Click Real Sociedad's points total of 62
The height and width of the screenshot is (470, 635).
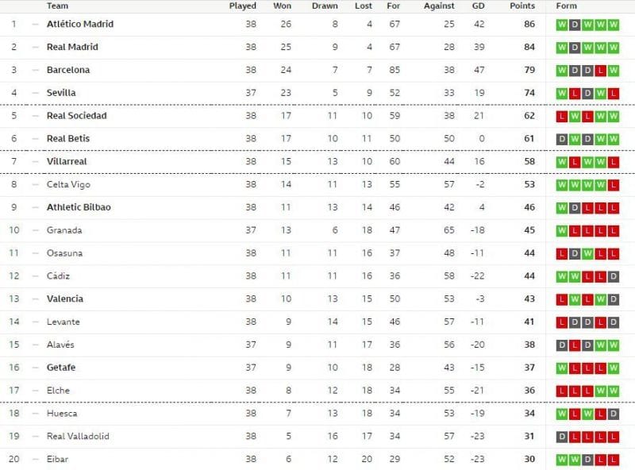click(x=529, y=116)
